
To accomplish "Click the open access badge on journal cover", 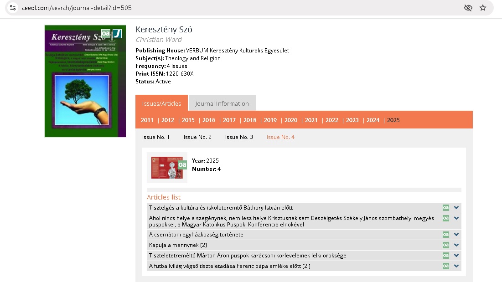I will (106, 33).
